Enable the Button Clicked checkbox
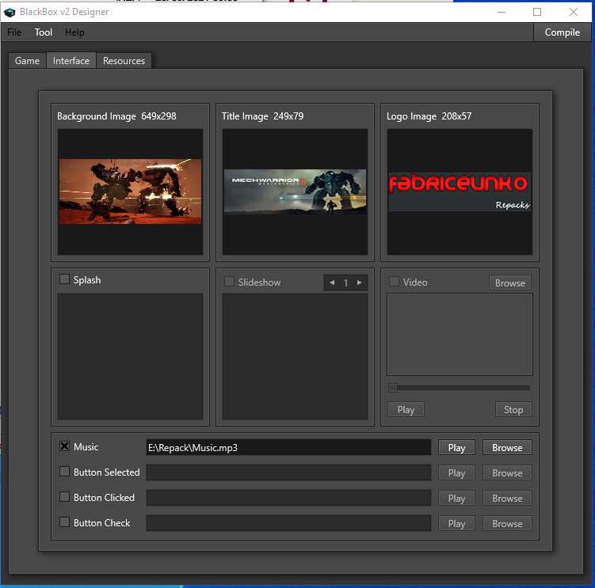The height and width of the screenshot is (588, 595). click(x=64, y=497)
